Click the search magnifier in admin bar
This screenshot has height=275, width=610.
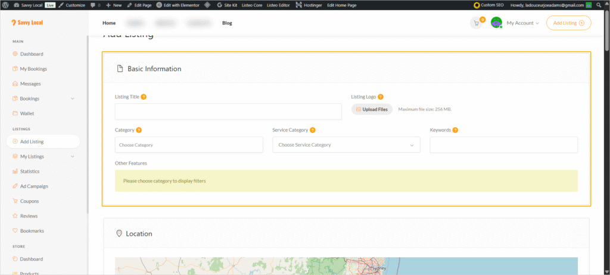pyautogui.click(x=598, y=5)
